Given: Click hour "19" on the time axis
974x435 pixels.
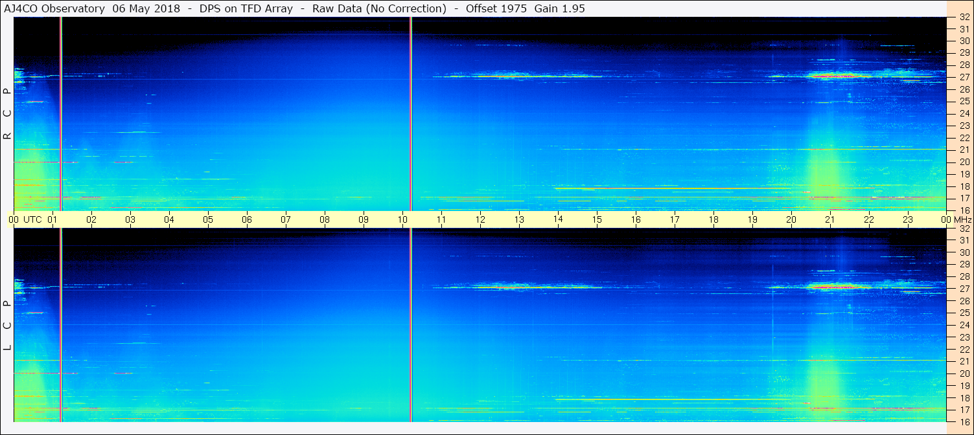Looking at the screenshot, I should [x=752, y=219].
